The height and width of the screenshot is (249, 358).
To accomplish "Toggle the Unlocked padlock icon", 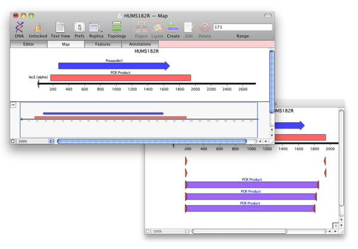I will [38, 27].
